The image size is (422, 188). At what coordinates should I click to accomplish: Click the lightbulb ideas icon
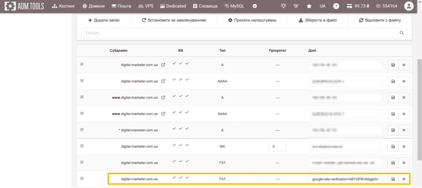pos(284,6)
